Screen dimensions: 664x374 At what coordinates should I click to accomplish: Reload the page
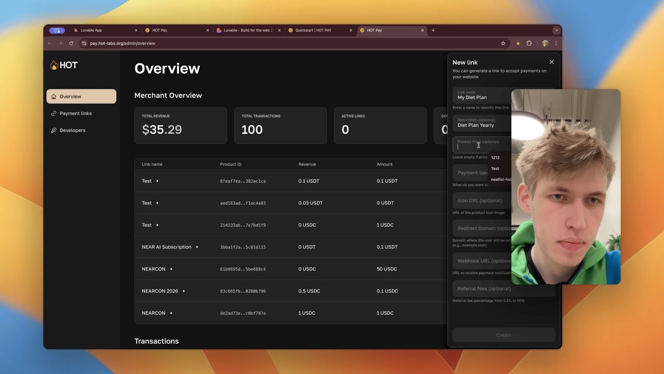click(x=71, y=43)
